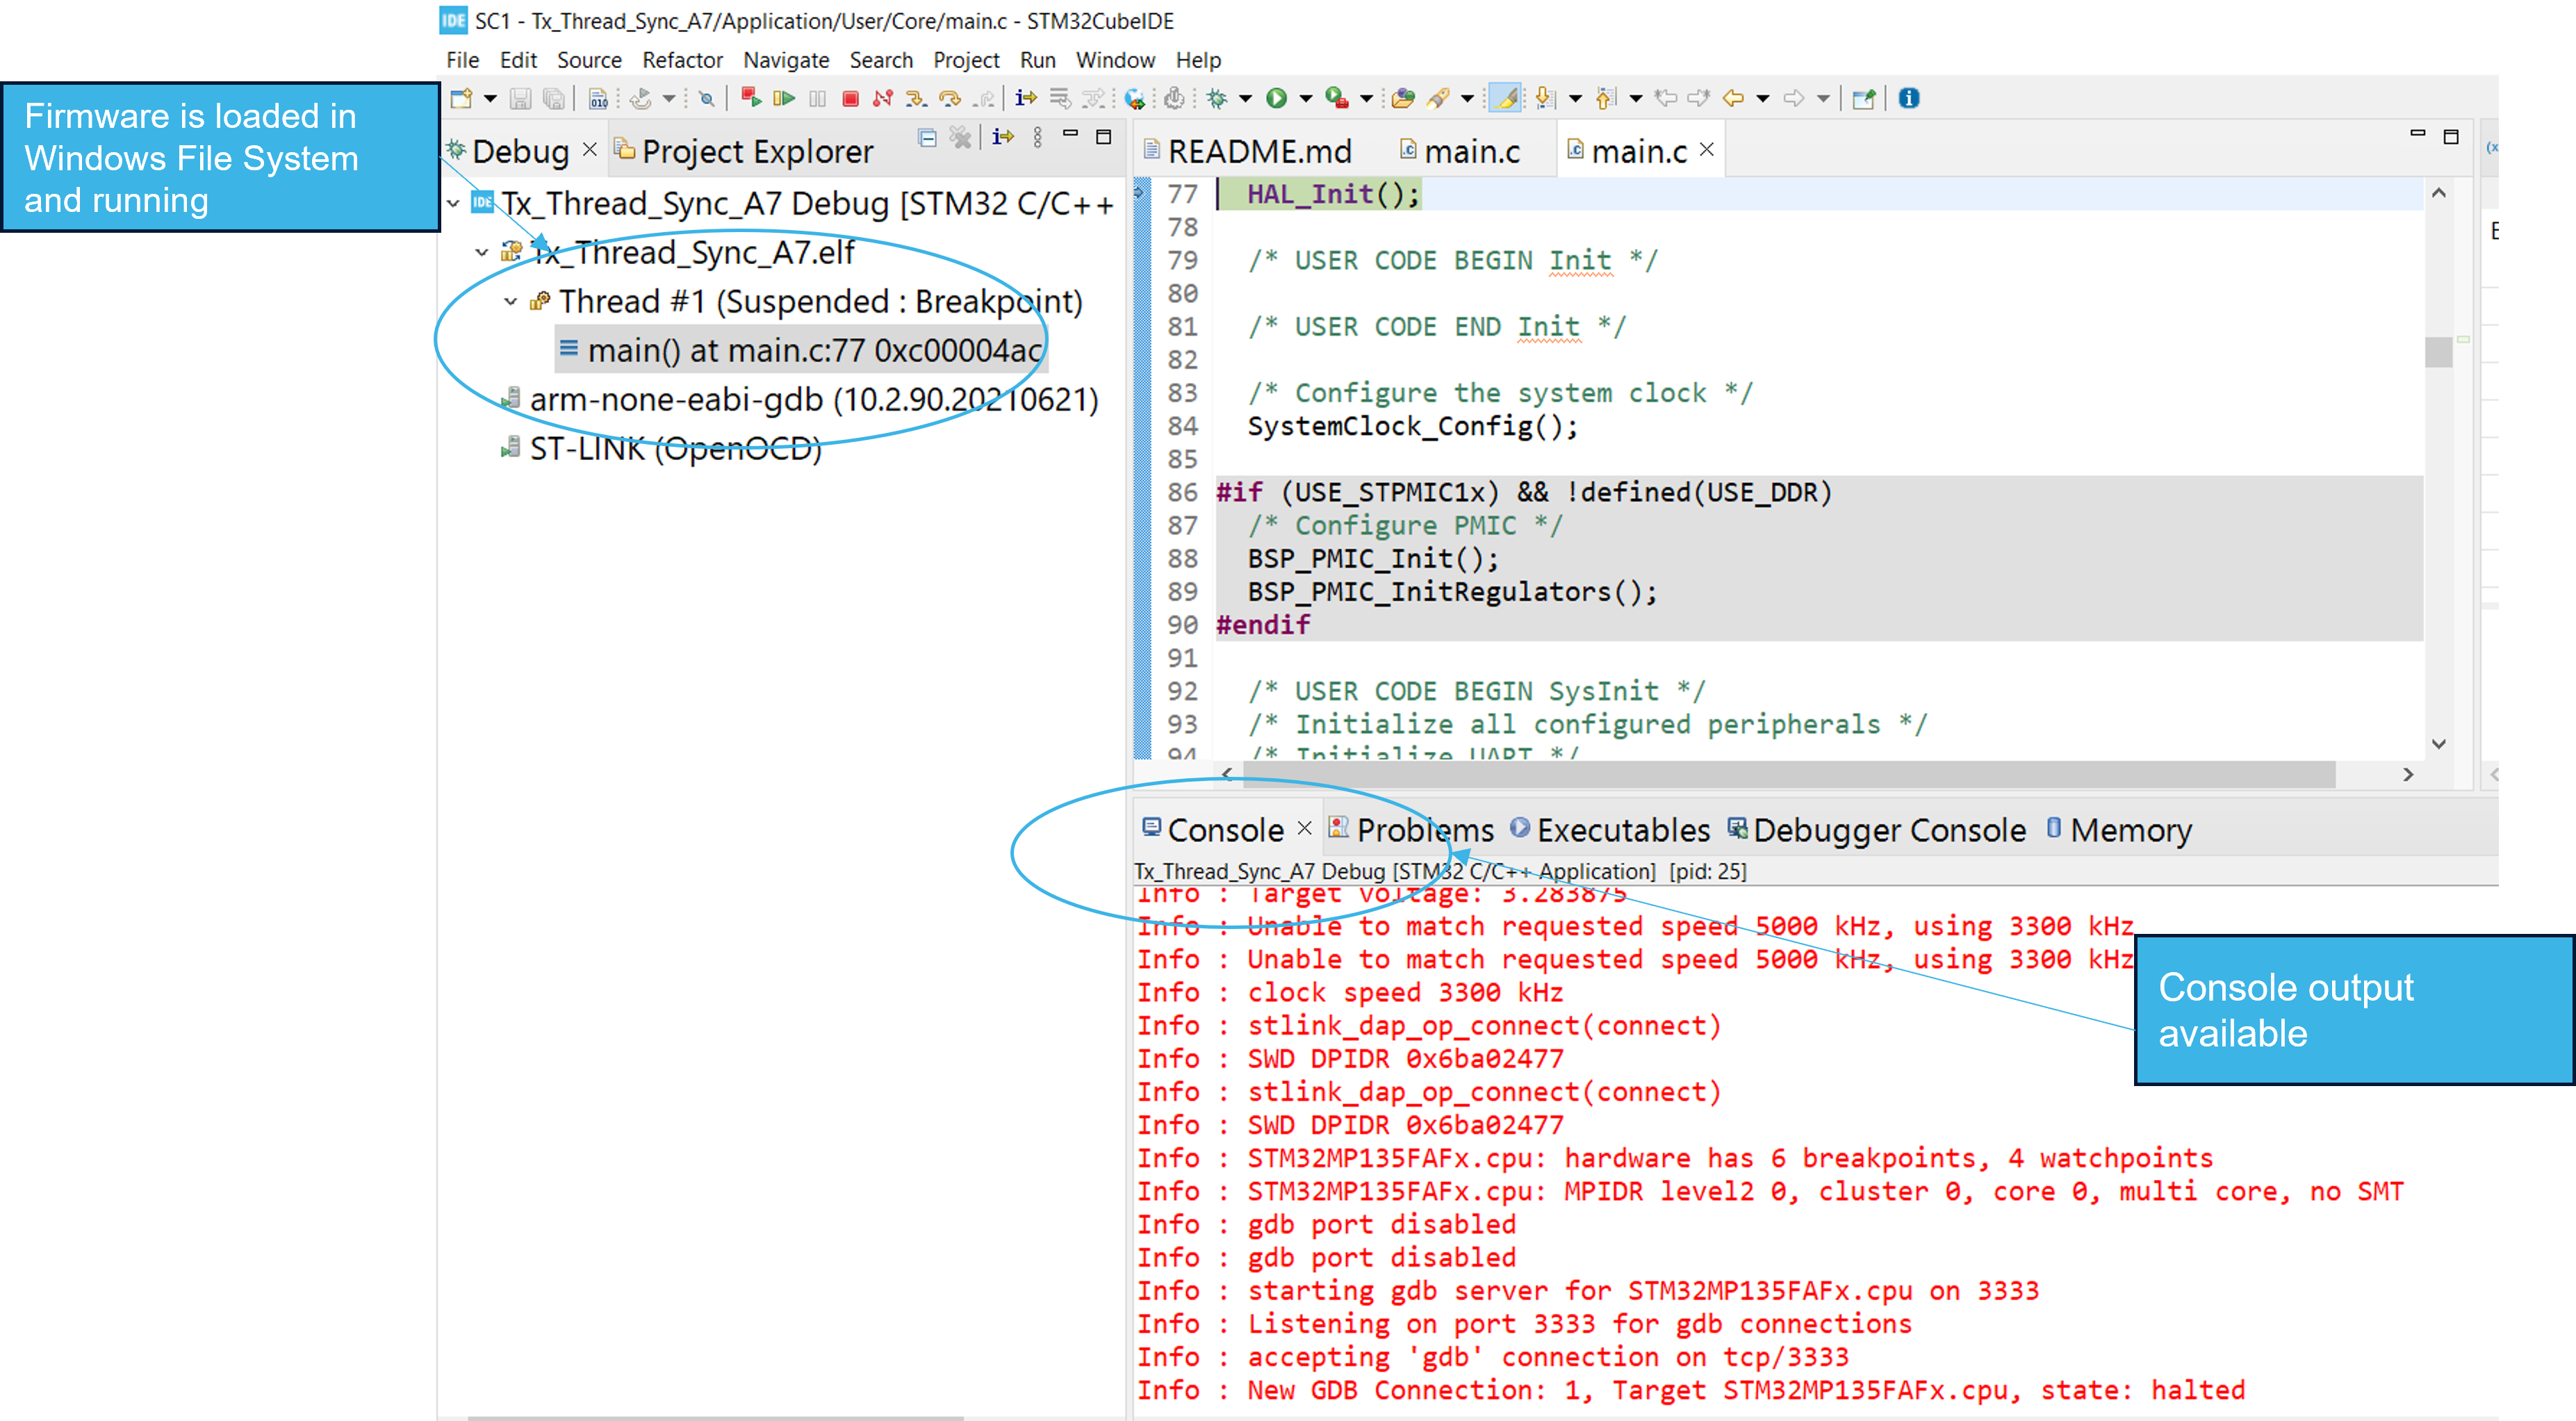2576x1421 pixels.
Task: Click the Skip All Breakpoints icon
Action: (706, 98)
